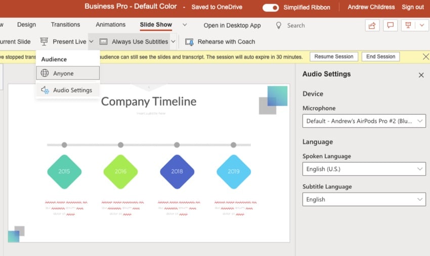This screenshot has width=430, height=256.
Task: Open the Spoken Language dropdown
Action: [364, 169]
